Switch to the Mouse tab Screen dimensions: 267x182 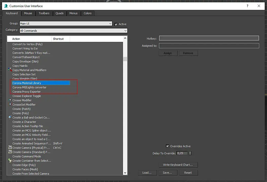pyautogui.click(x=28, y=13)
